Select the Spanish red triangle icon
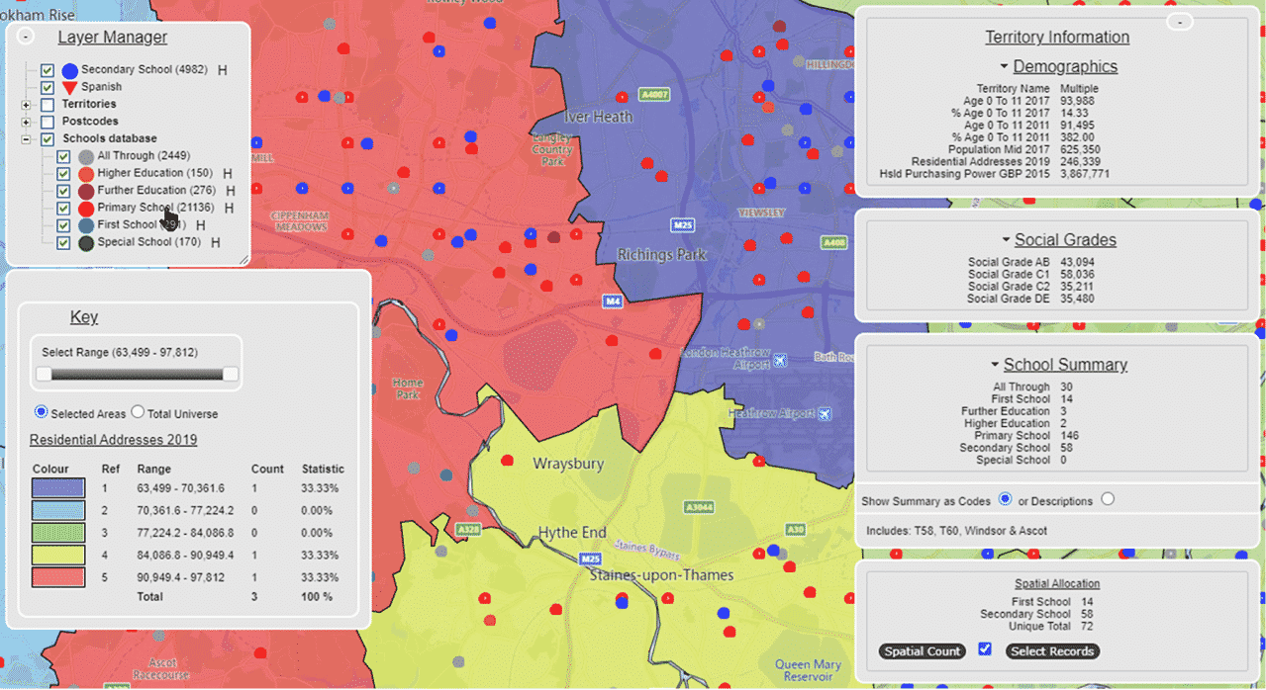Image resolution: width=1266 pixels, height=690 pixels. click(x=69, y=87)
